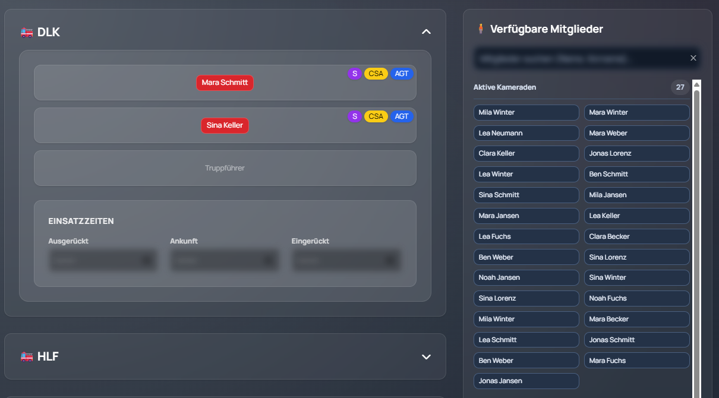Click the fire truck icon beside DLK
The width and height of the screenshot is (719, 398).
coord(27,33)
